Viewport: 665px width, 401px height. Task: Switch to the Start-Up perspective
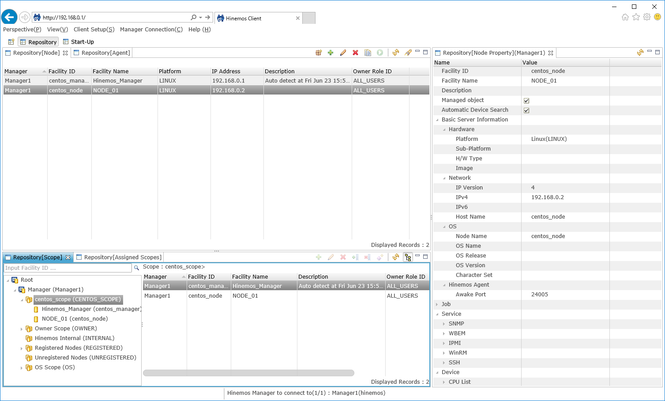[x=78, y=42]
